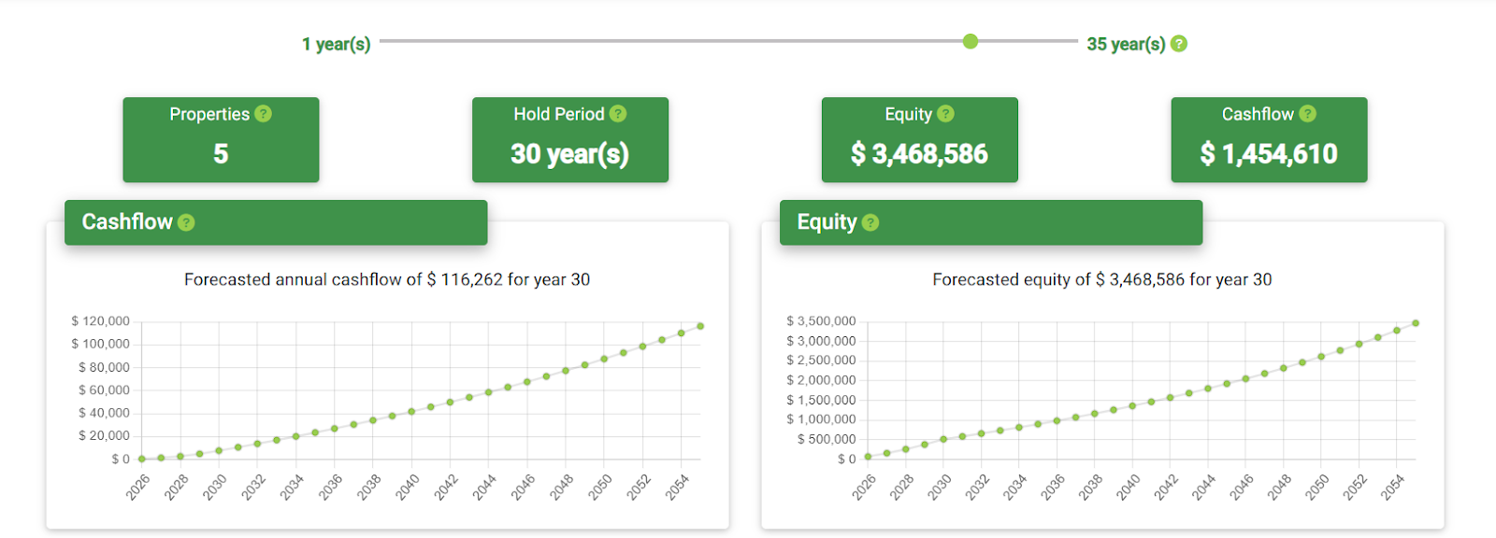The image size is (1496, 538).
Task: Select the Hold Period 30 year(s) card
Action: click(569, 140)
